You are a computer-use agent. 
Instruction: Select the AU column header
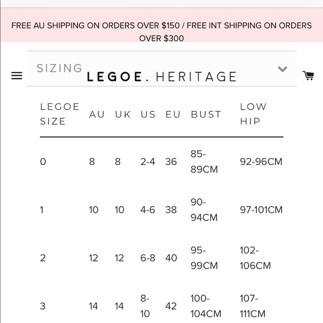(97, 114)
